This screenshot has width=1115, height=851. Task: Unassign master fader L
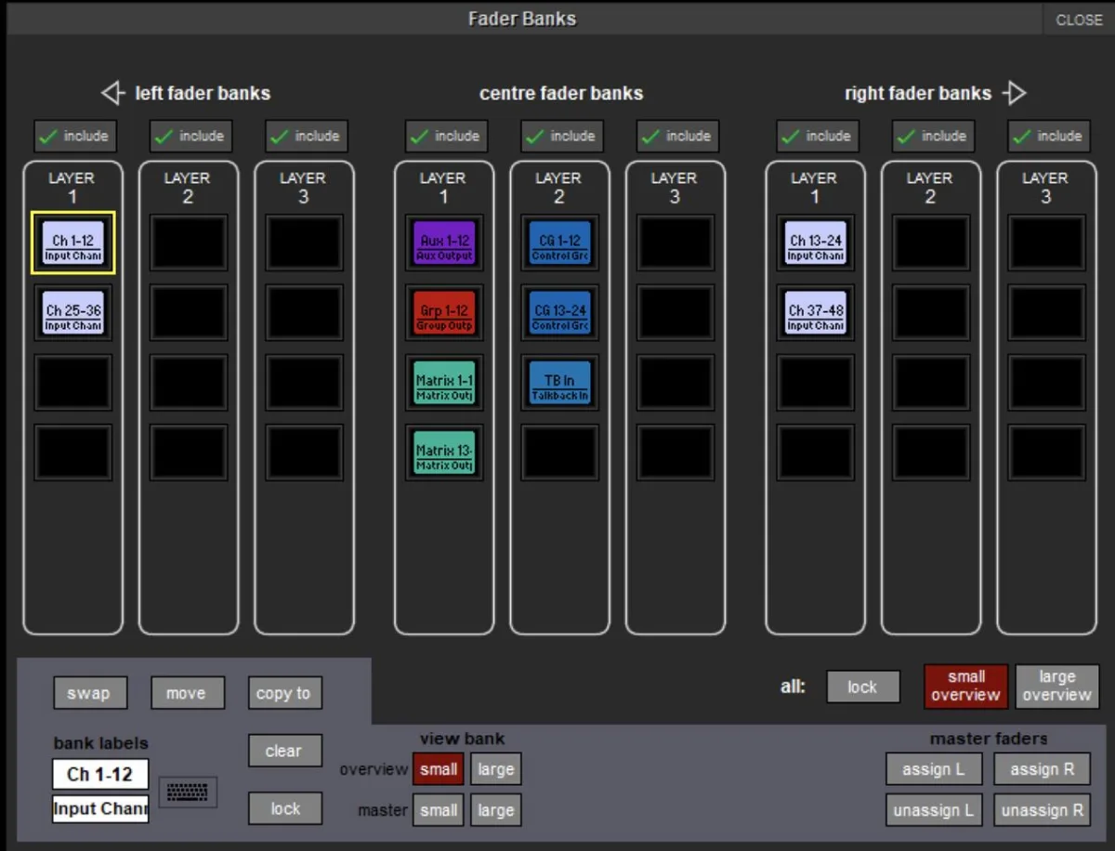(934, 810)
